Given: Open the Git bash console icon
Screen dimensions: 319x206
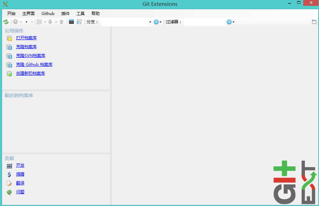Looking at the screenshot, I should (71, 22).
